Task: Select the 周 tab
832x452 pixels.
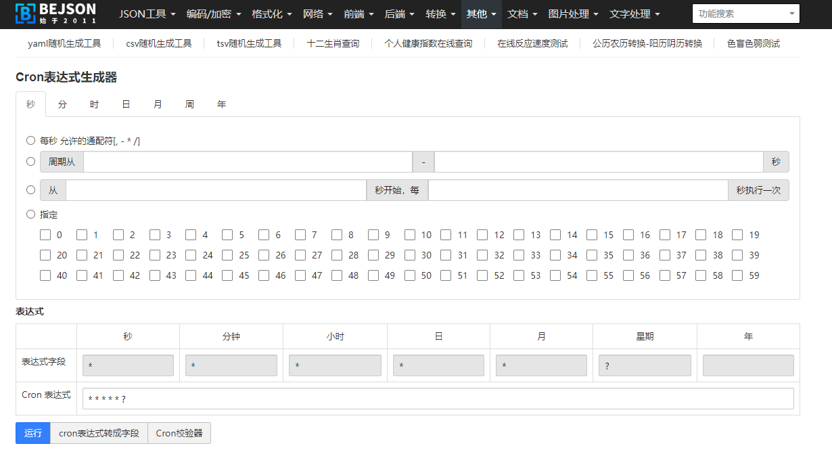Action: [189, 104]
